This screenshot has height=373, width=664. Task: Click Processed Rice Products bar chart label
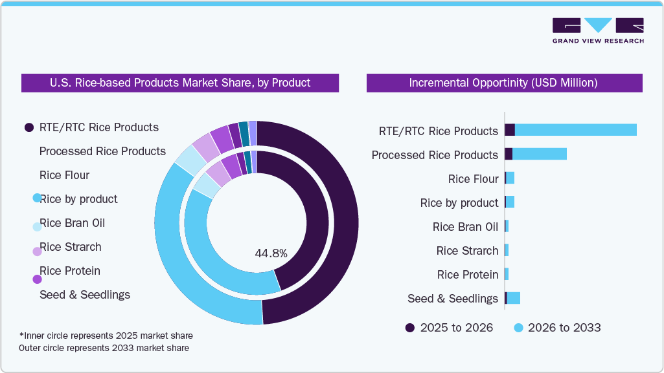click(435, 155)
